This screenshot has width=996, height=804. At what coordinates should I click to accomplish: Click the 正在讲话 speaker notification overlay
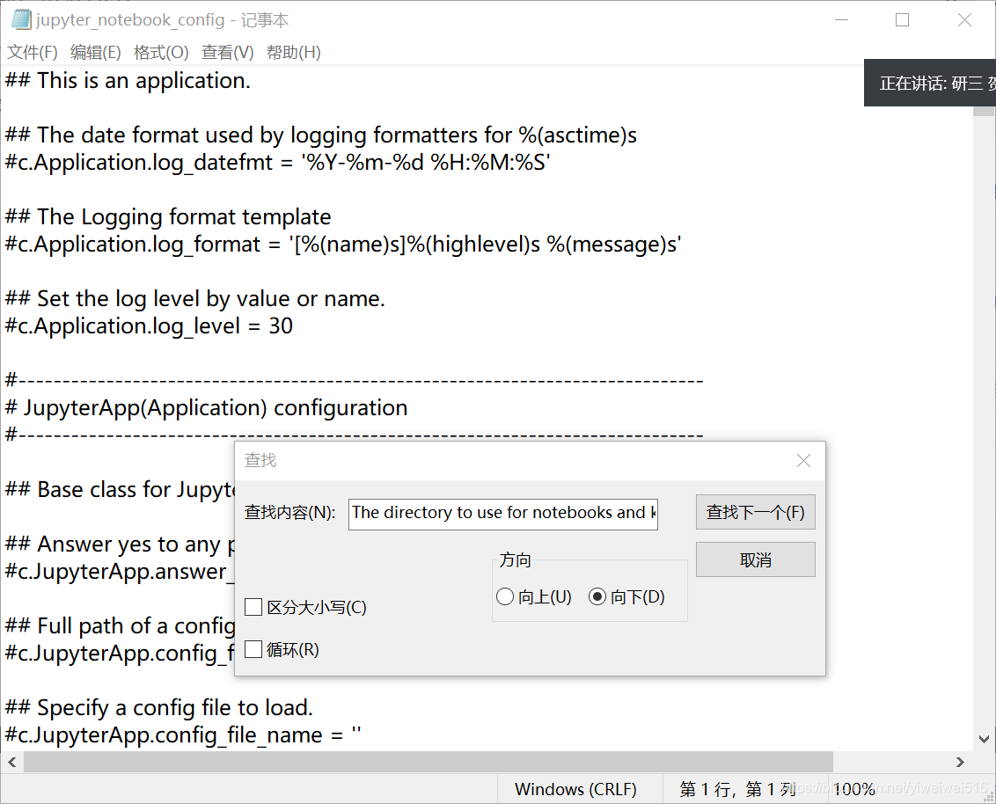[930, 83]
